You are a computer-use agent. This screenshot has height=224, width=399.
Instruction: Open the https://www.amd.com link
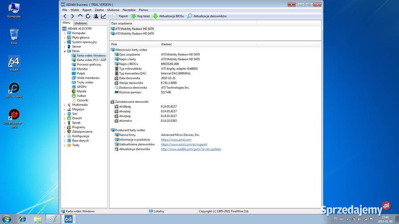pyautogui.click(x=176, y=140)
